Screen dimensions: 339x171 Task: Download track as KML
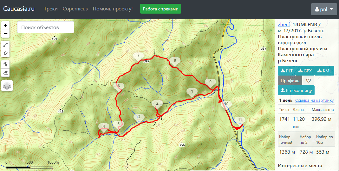324,70
